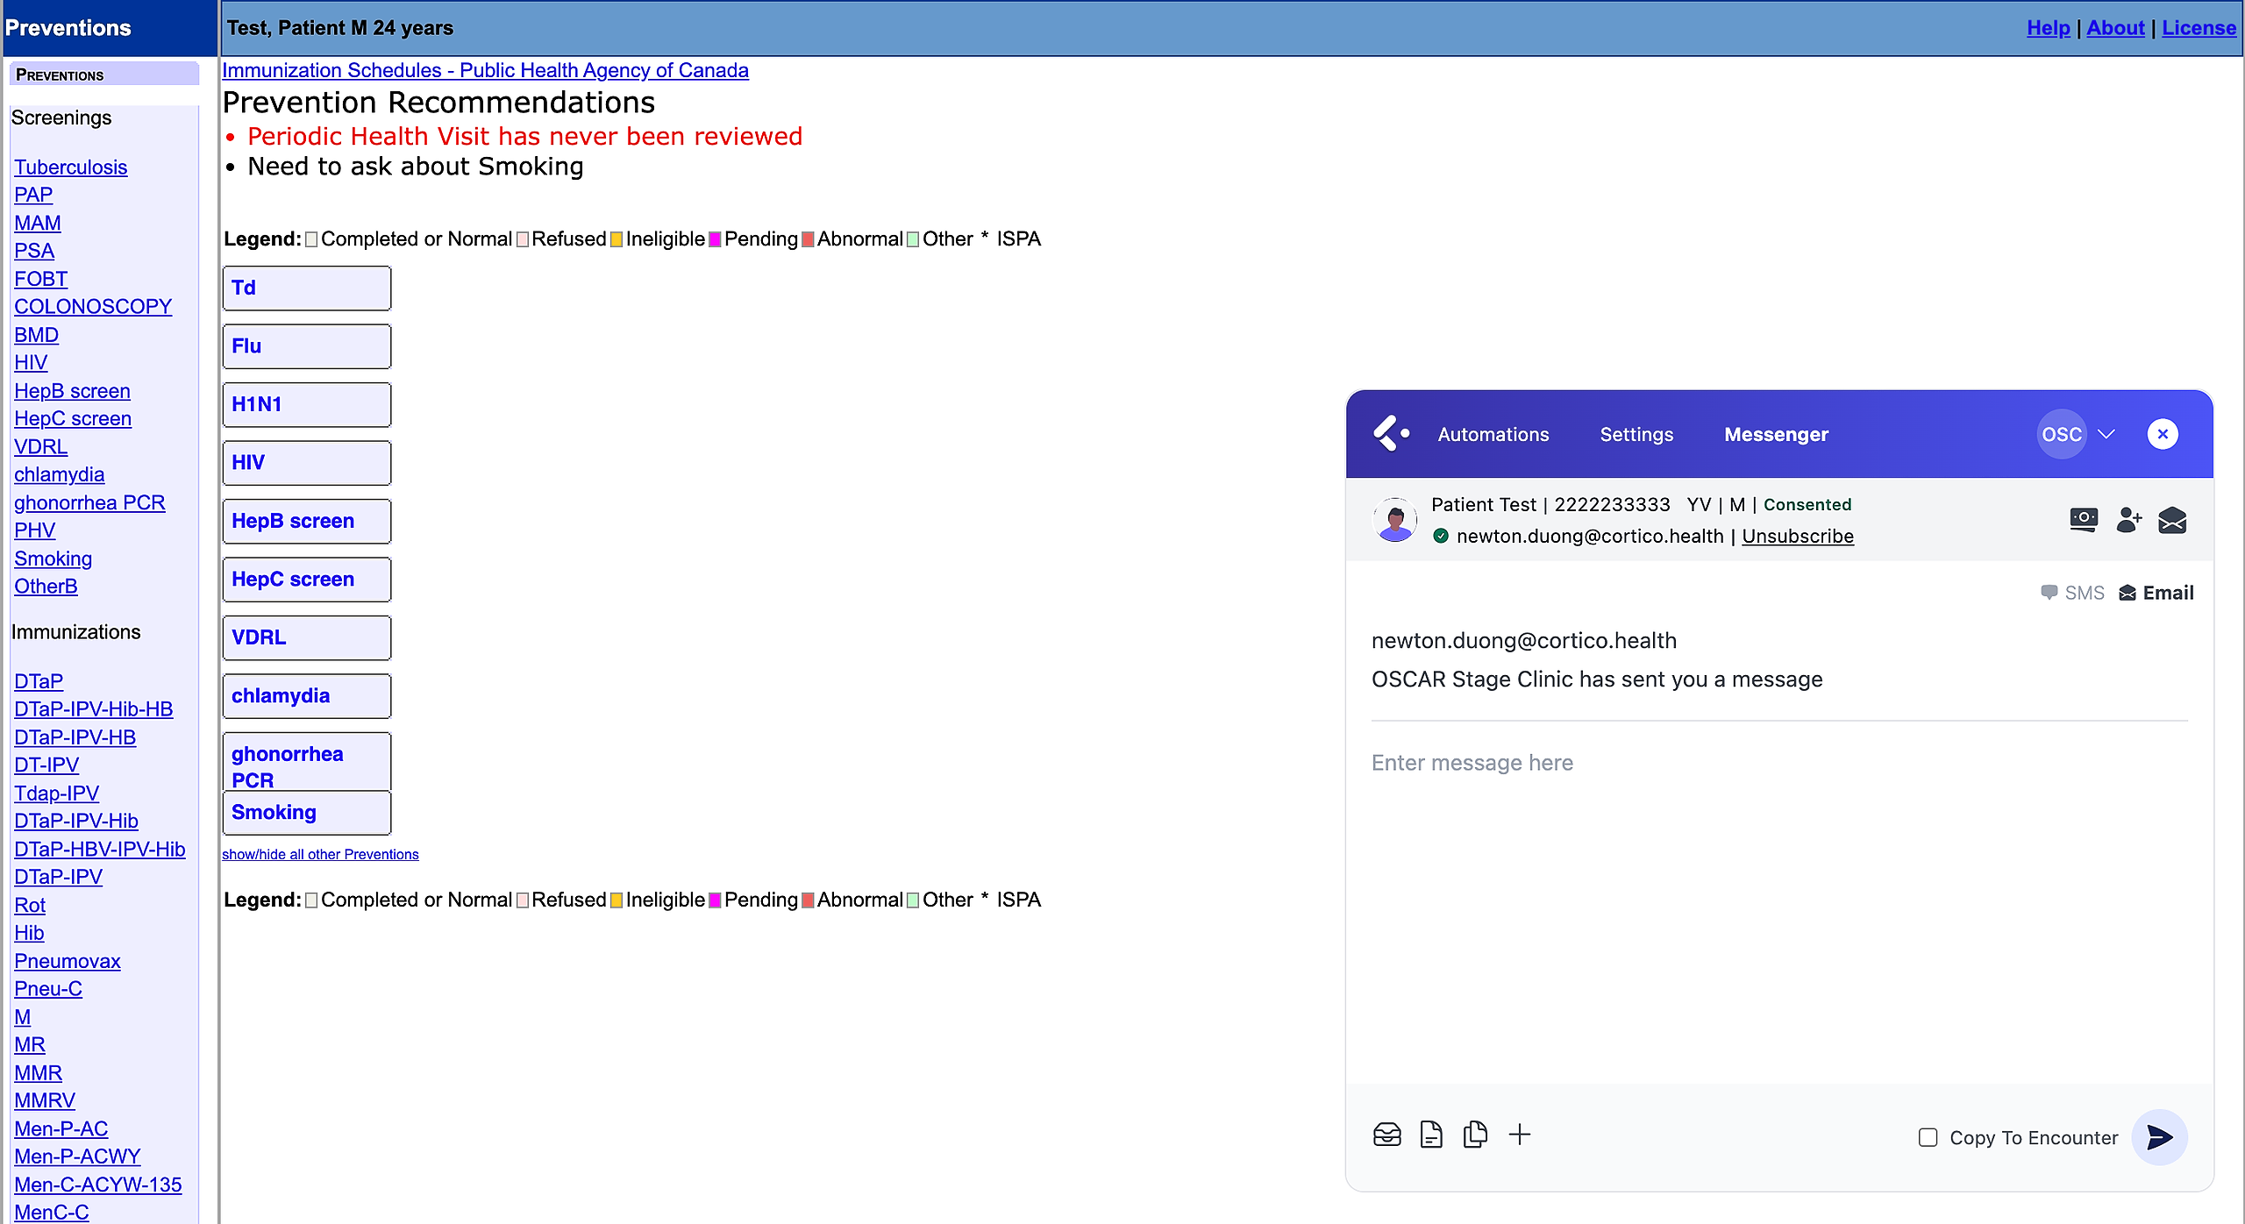Image resolution: width=2245 pixels, height=1224 pixels.
Task: Open Immunization Schedules Public Health Agency link
Action: coord(485,70)
